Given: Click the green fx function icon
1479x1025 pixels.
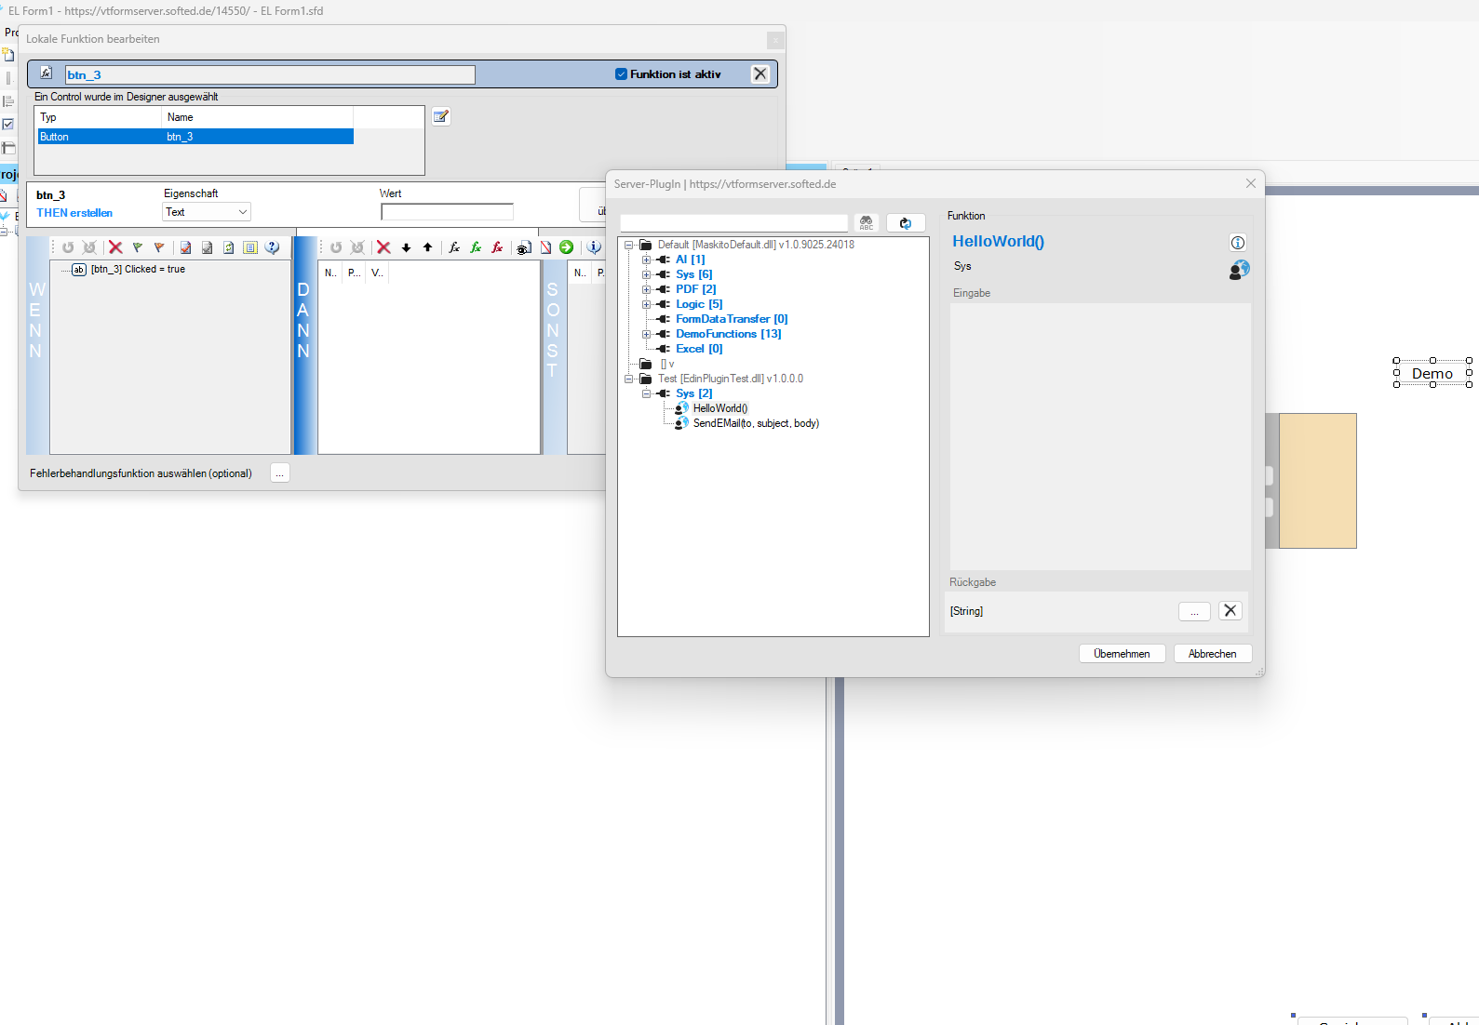Looking at the screenshot, I should 476,247.
